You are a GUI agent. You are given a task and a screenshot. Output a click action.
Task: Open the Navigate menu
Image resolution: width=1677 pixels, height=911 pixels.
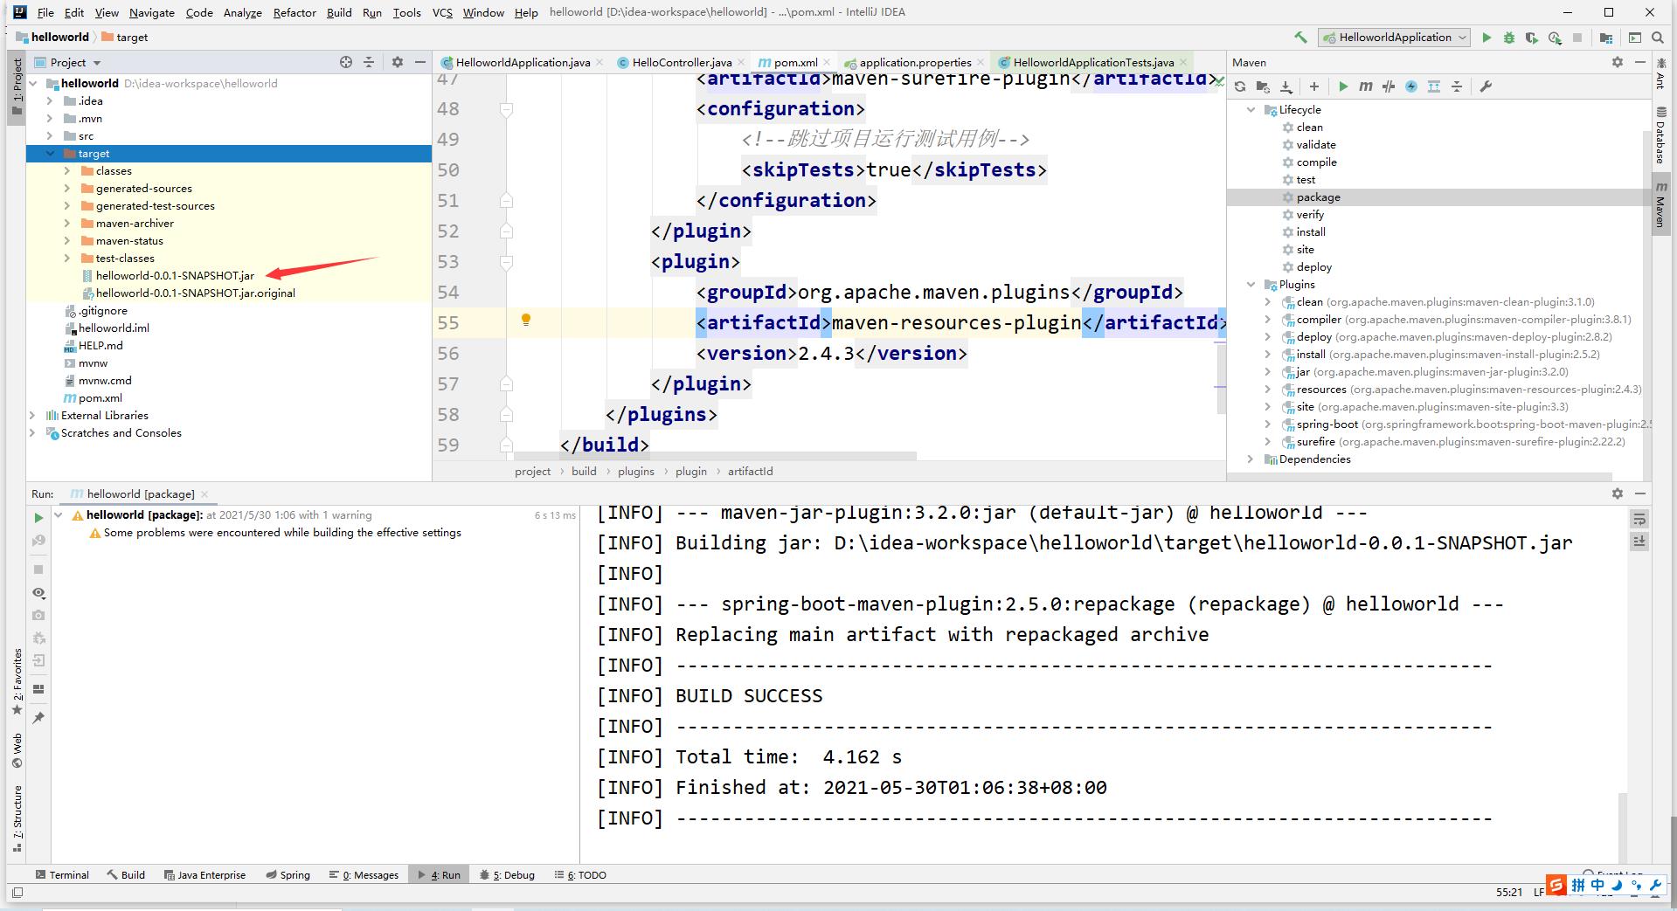coord(152,12)
